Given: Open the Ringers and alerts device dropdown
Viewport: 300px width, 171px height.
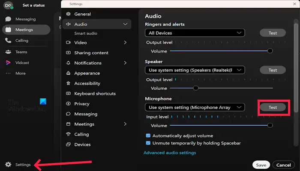Looking at the screenshot, I should pyautogui.click(x=195, y=33).
